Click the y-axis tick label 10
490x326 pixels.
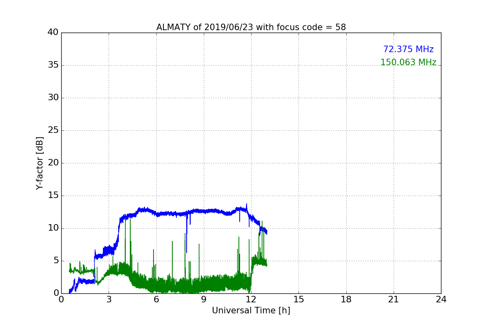[53, 228]
